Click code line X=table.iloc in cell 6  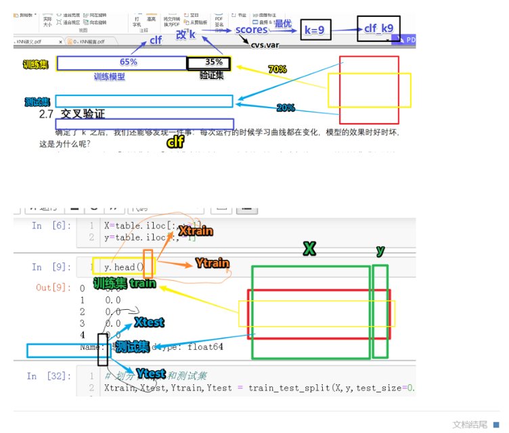pyautogui.click(x=152, y=225)
